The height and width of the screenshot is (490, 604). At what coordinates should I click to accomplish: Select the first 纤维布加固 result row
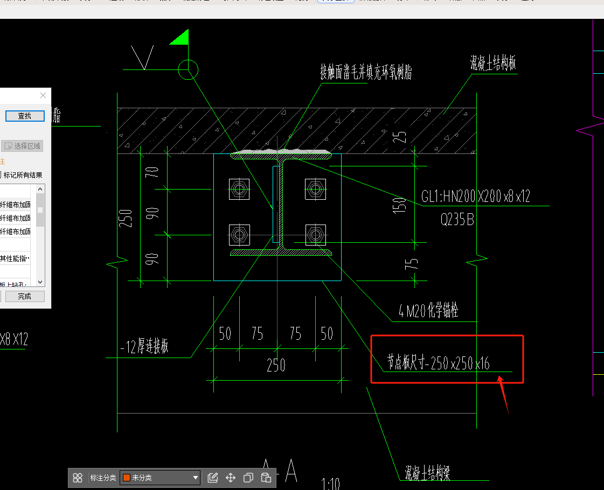click(16, 205)
